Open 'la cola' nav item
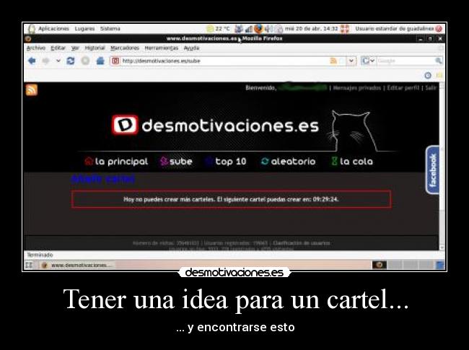The height and width of the screenshot is (350, 469). click(352, 162)
